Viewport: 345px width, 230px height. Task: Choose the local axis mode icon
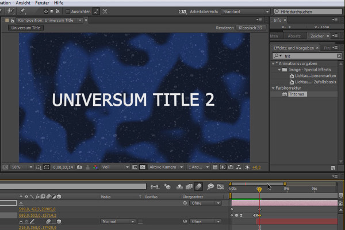click(45, 11)
